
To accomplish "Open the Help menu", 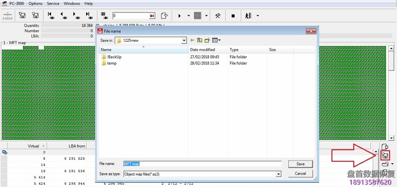I will coord(88,4).
